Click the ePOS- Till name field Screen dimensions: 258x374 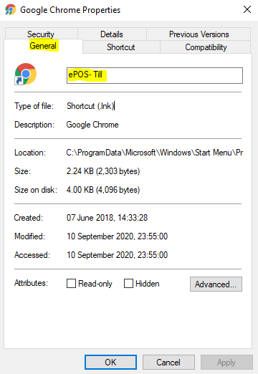coord(155,75)
